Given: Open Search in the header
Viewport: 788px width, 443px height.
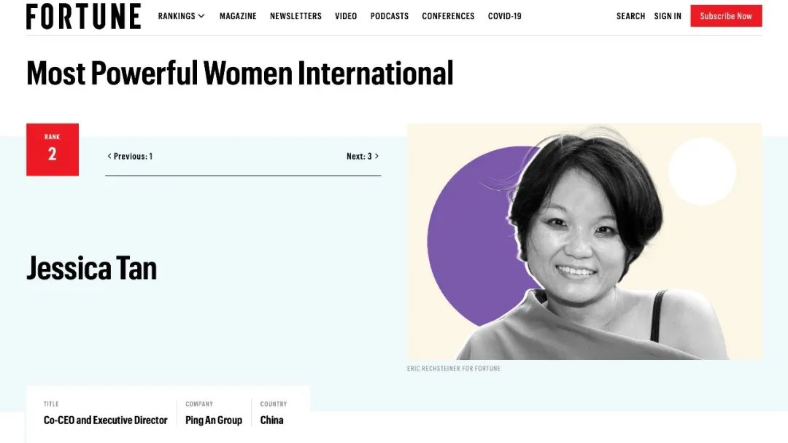Looking at the screenshot, I should click(630, 16).
